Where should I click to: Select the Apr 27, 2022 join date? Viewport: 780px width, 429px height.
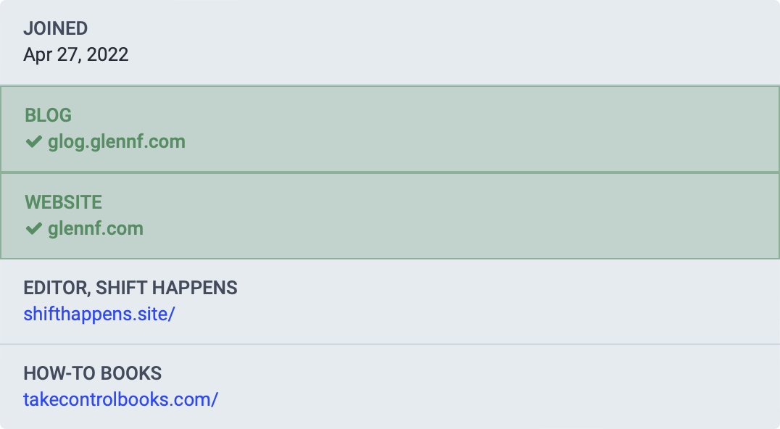(76, 55)
